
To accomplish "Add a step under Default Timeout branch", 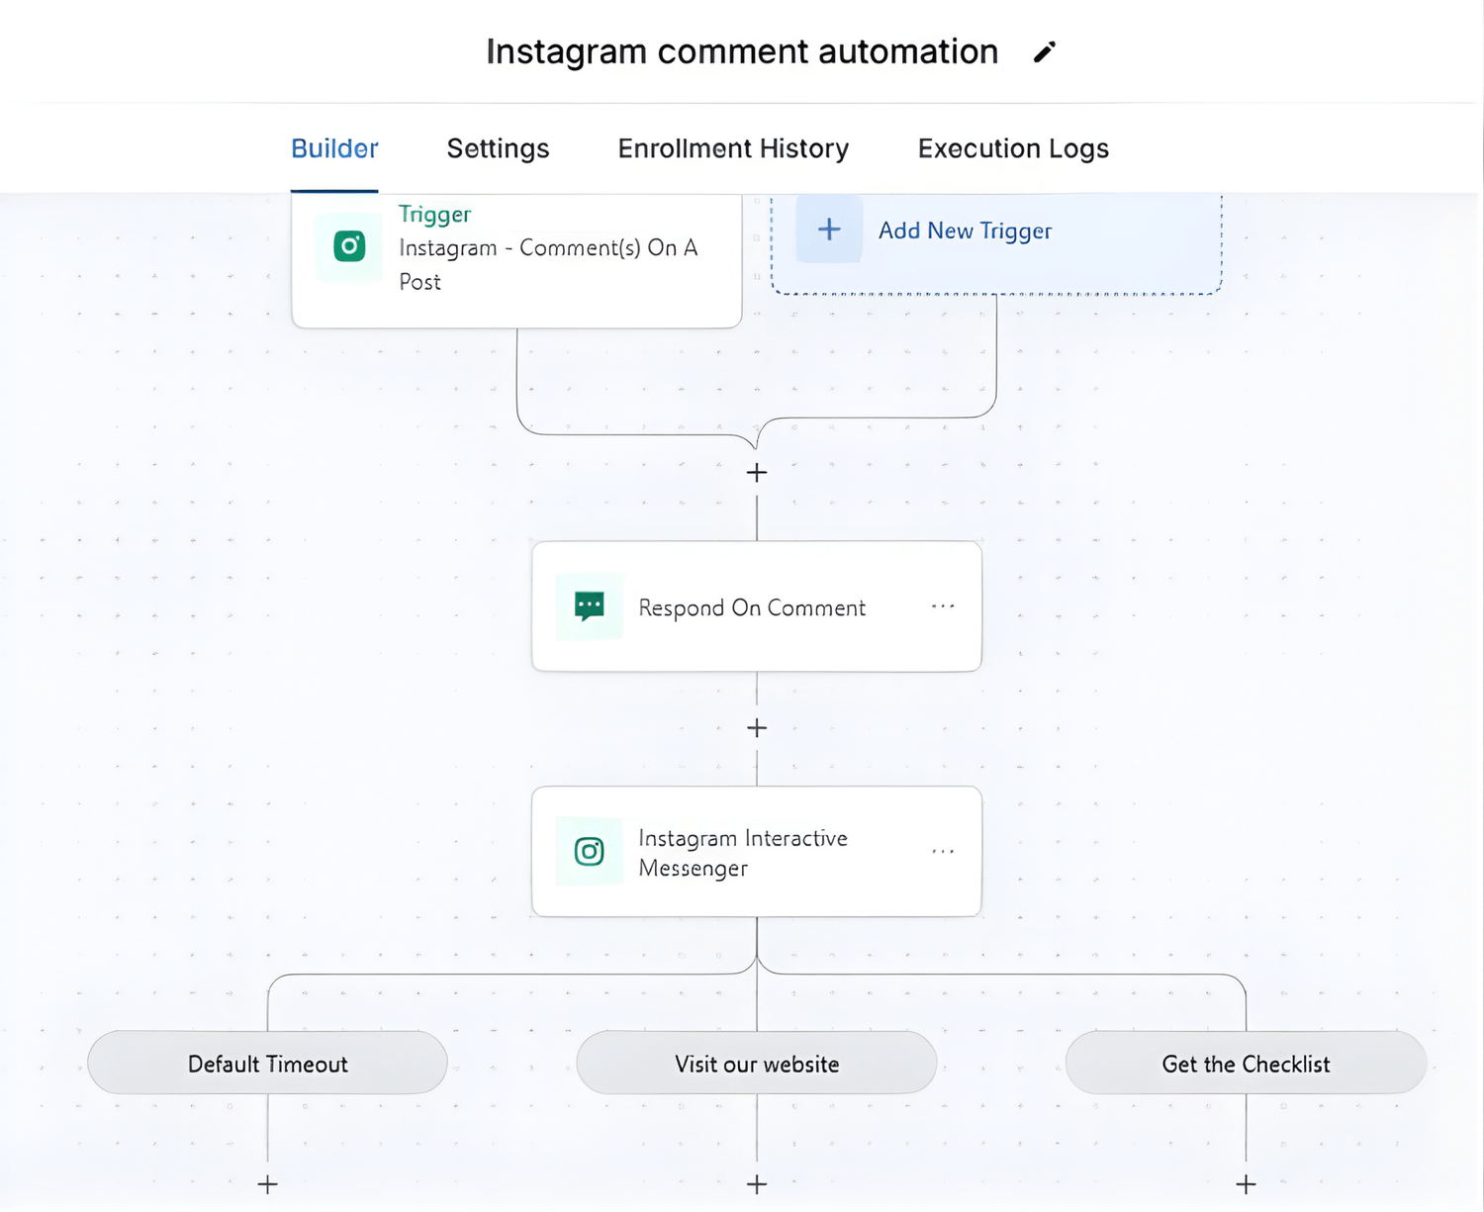I will 267,1184.
